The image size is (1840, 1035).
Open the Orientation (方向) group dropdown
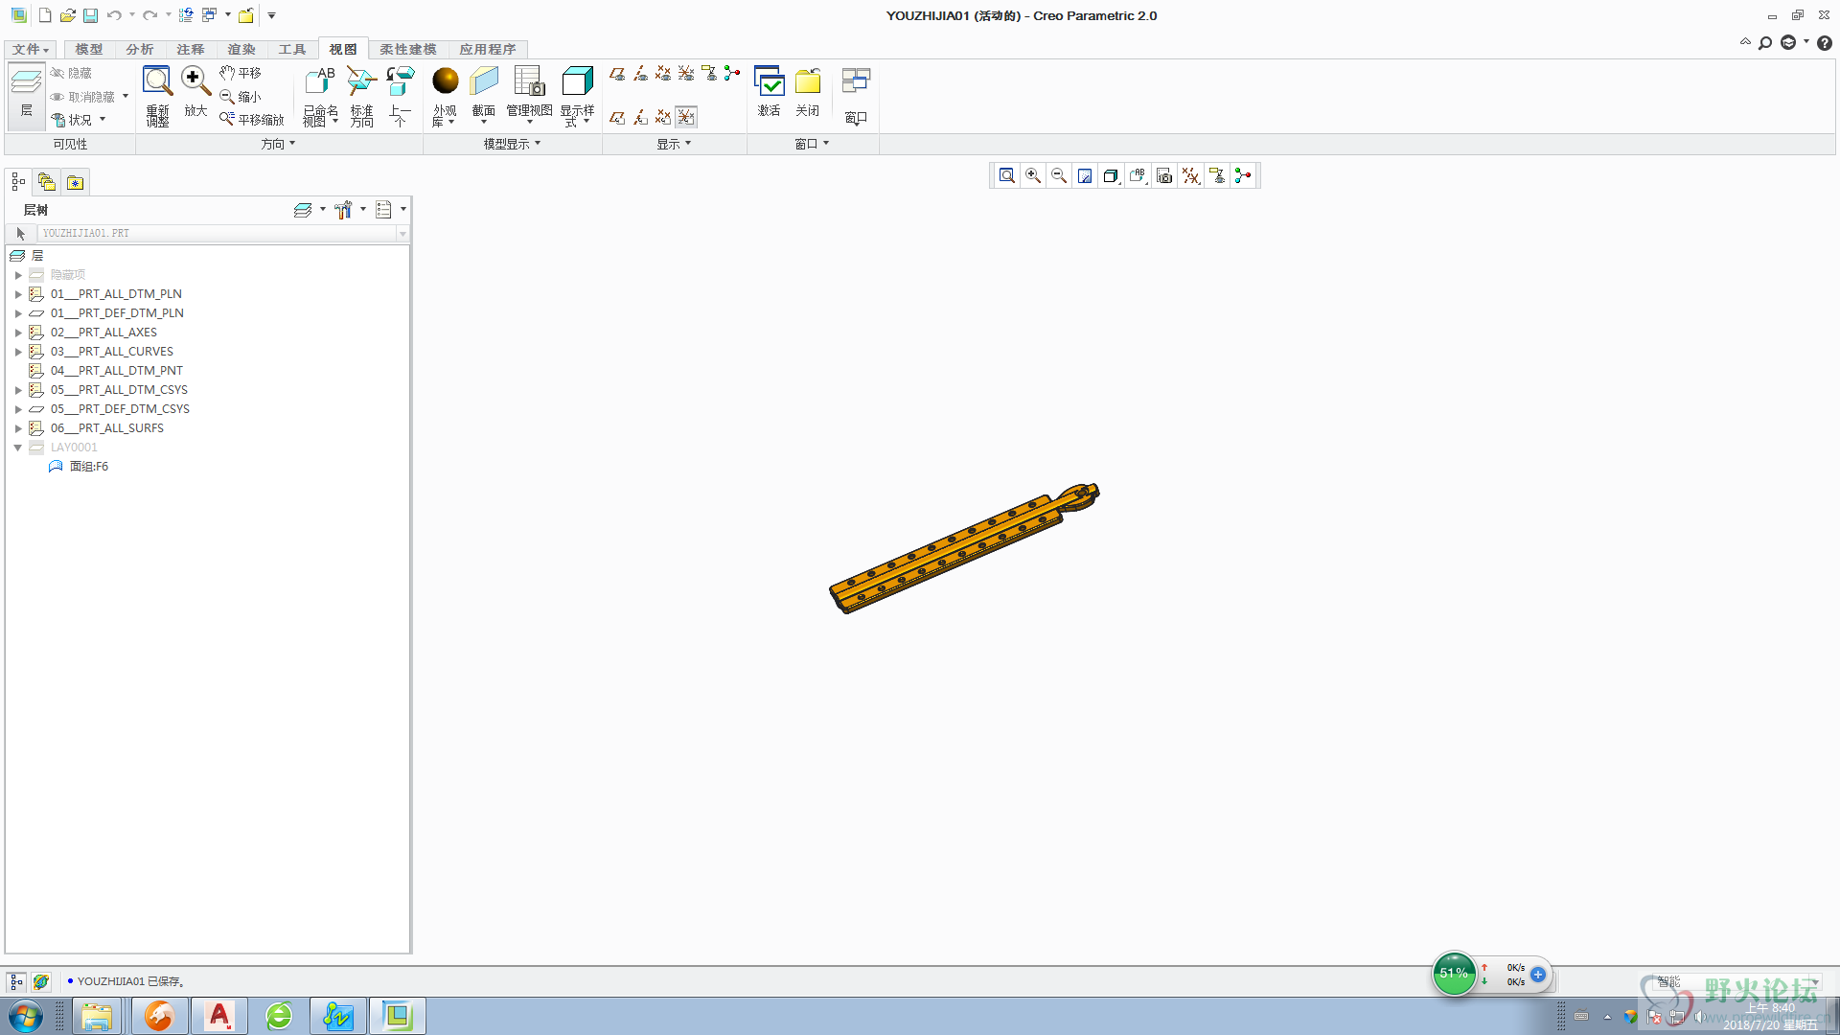point(279,144)
